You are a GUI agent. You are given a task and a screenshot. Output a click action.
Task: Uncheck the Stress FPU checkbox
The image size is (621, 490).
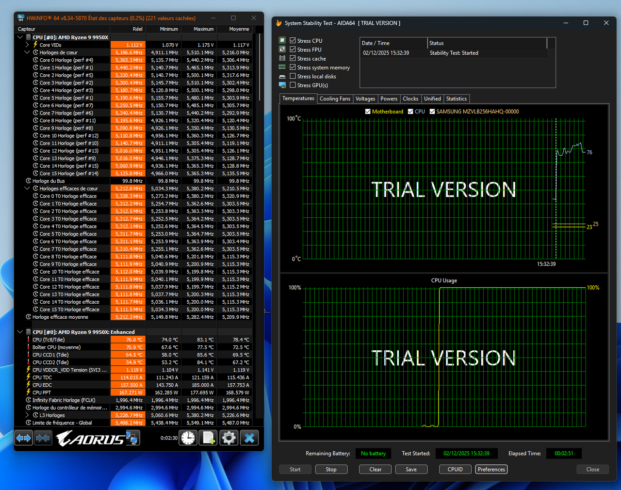(x=293, y=49)
